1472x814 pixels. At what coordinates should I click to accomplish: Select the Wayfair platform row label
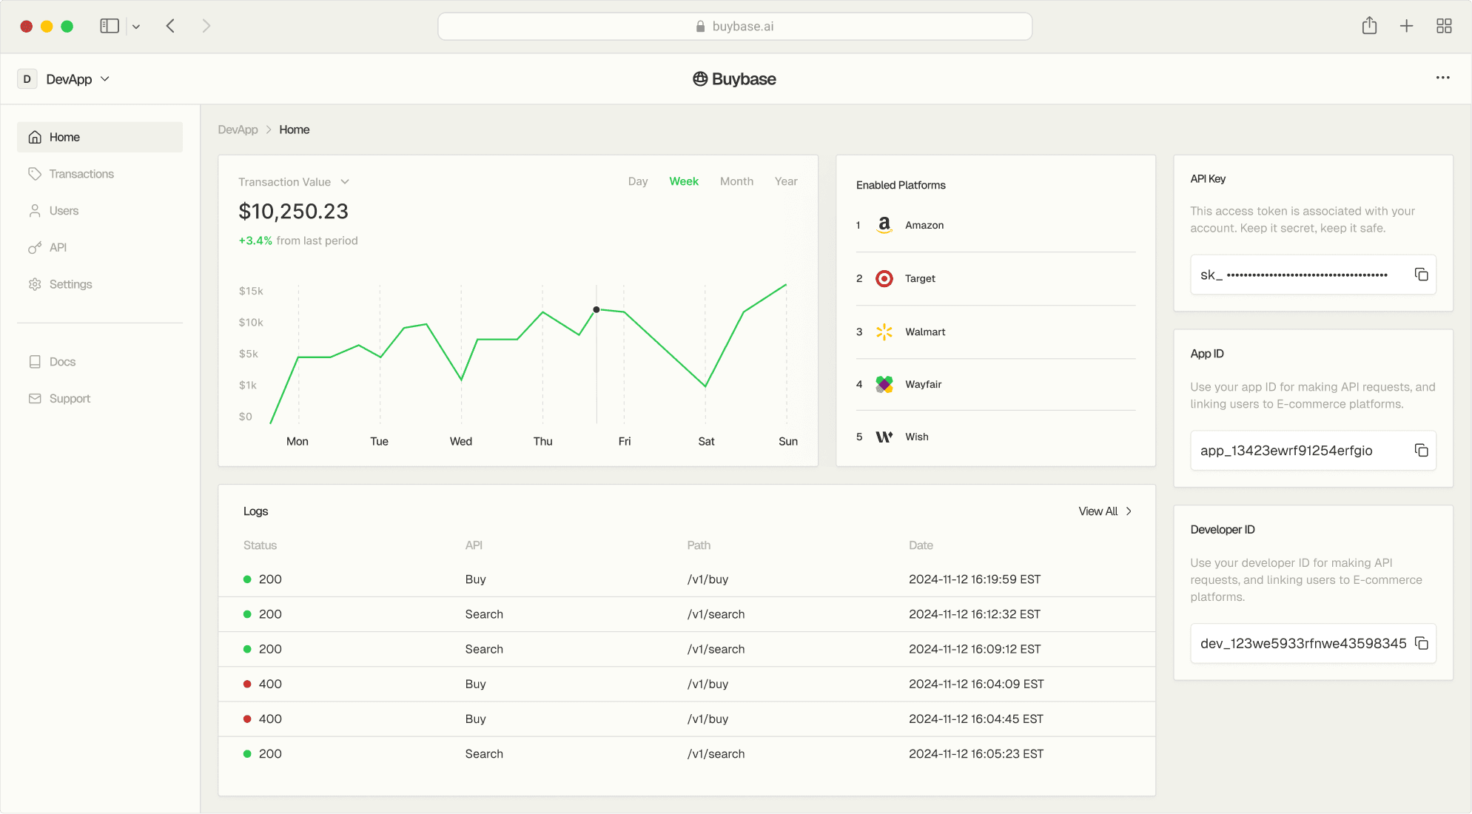pos(924,384)
